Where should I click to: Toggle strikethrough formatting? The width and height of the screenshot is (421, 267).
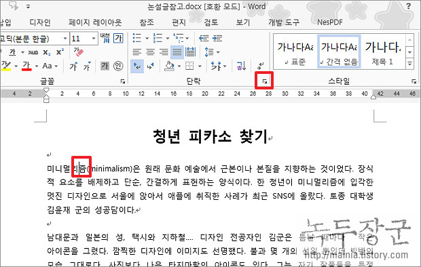[x=33, y=53]
